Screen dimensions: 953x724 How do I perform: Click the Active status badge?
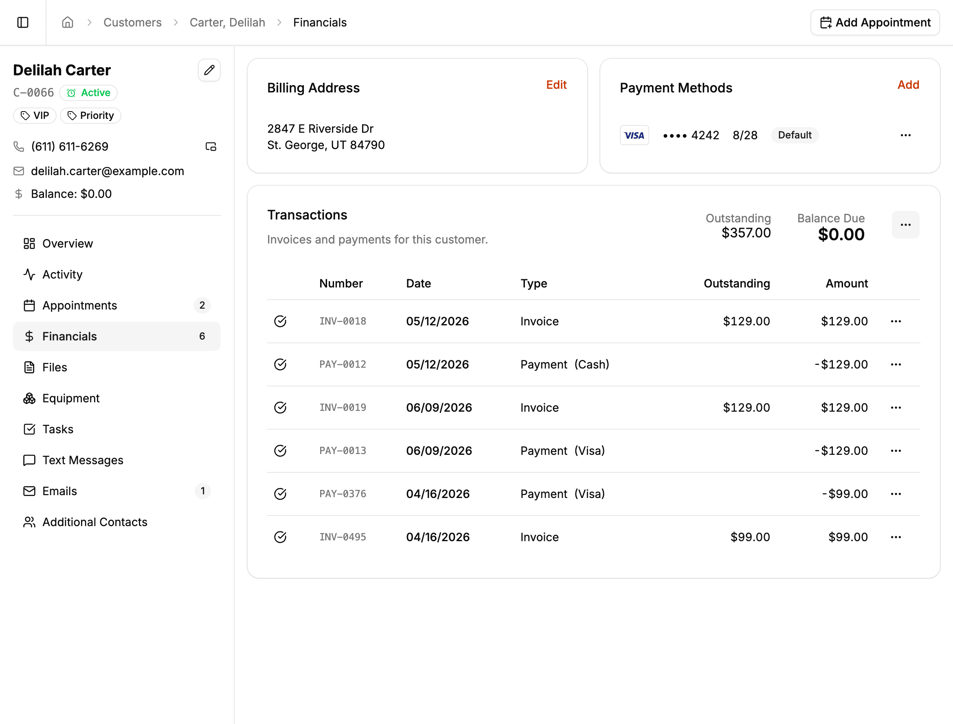(x=88, y=93)
